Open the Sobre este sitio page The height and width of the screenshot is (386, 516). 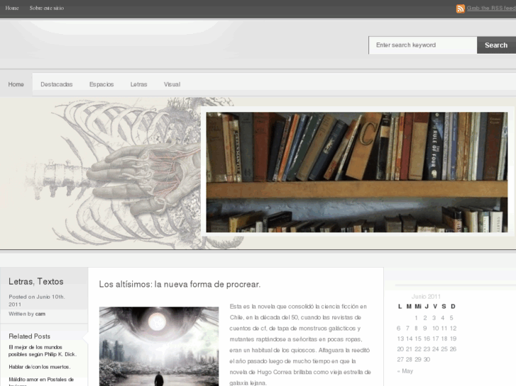47,8
